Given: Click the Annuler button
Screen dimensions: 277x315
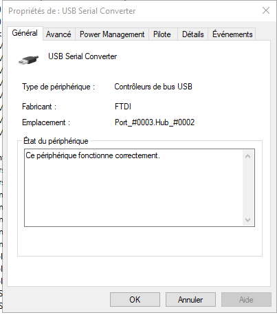Looking at the screenshot, I should click(190, 299).
